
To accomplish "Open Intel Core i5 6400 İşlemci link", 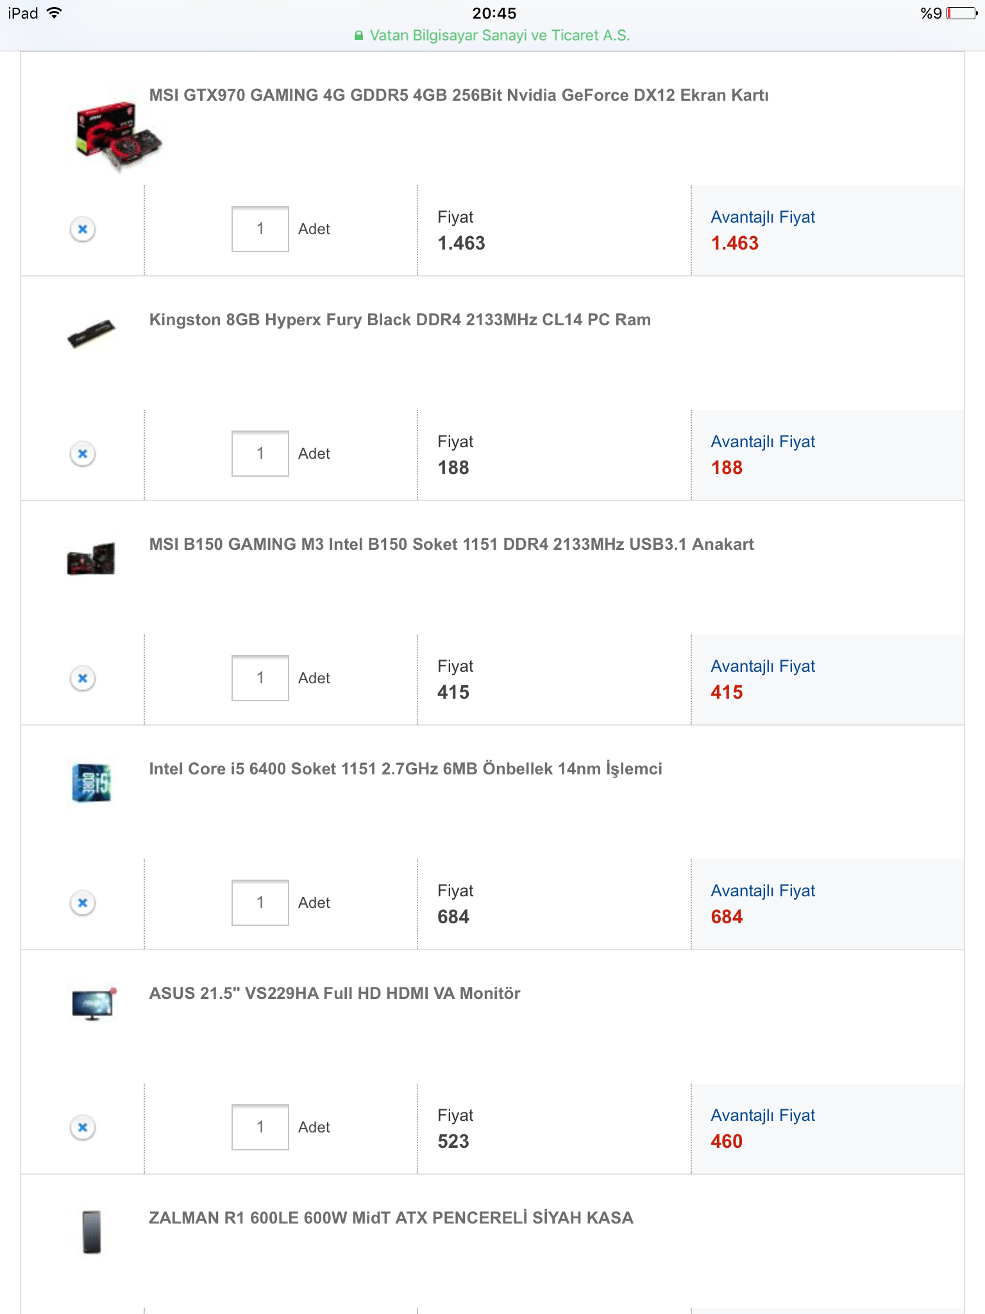I will pyautogui.click(x=405, y=769).
